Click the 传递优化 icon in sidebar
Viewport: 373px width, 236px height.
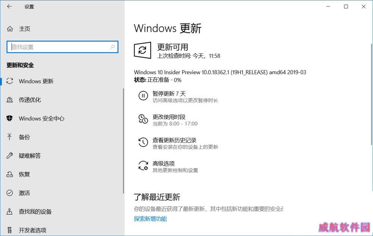coord(10,100)
